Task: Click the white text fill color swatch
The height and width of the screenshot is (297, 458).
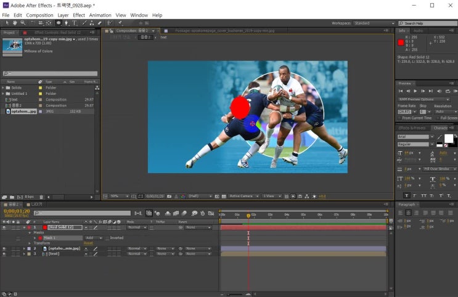Action: (x=449, y=139)
